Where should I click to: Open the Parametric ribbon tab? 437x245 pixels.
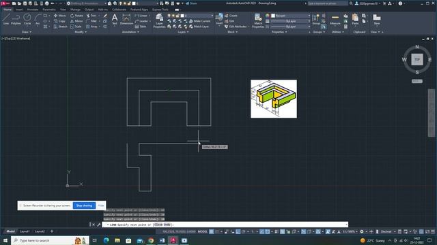tap(49, 10)
